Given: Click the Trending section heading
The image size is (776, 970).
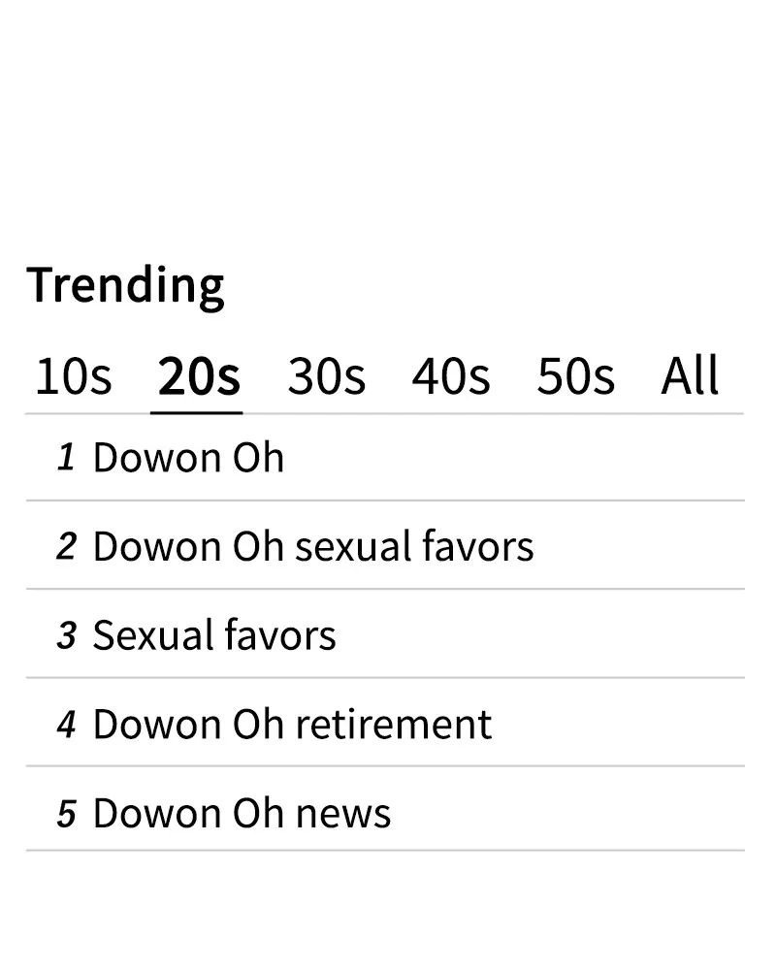Looking at the screenshot, I should coord(125,285).
